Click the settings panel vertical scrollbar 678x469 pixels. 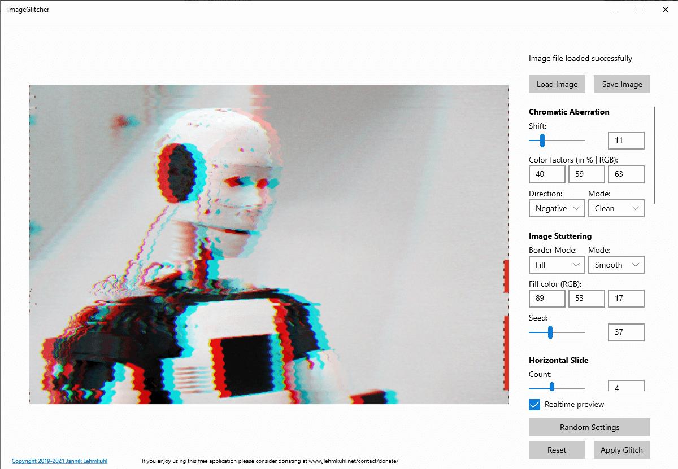tap(654, 155)
